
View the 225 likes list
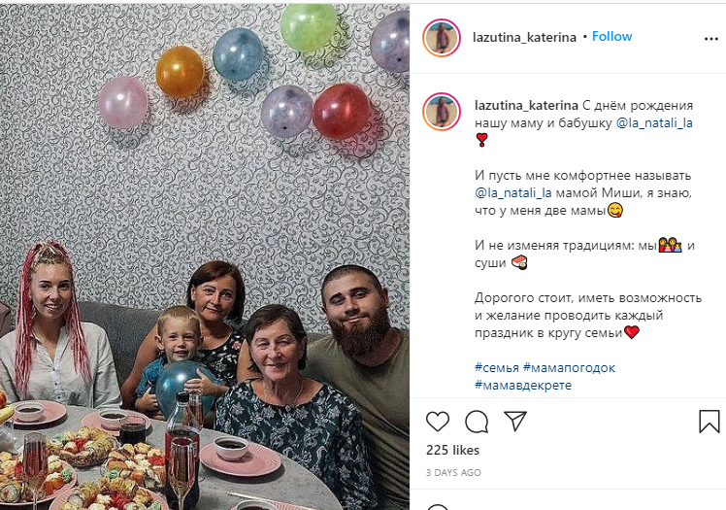pyautogui.click(x=452, y=450)
